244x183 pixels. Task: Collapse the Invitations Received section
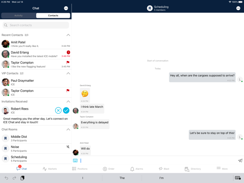coord(68,102)
